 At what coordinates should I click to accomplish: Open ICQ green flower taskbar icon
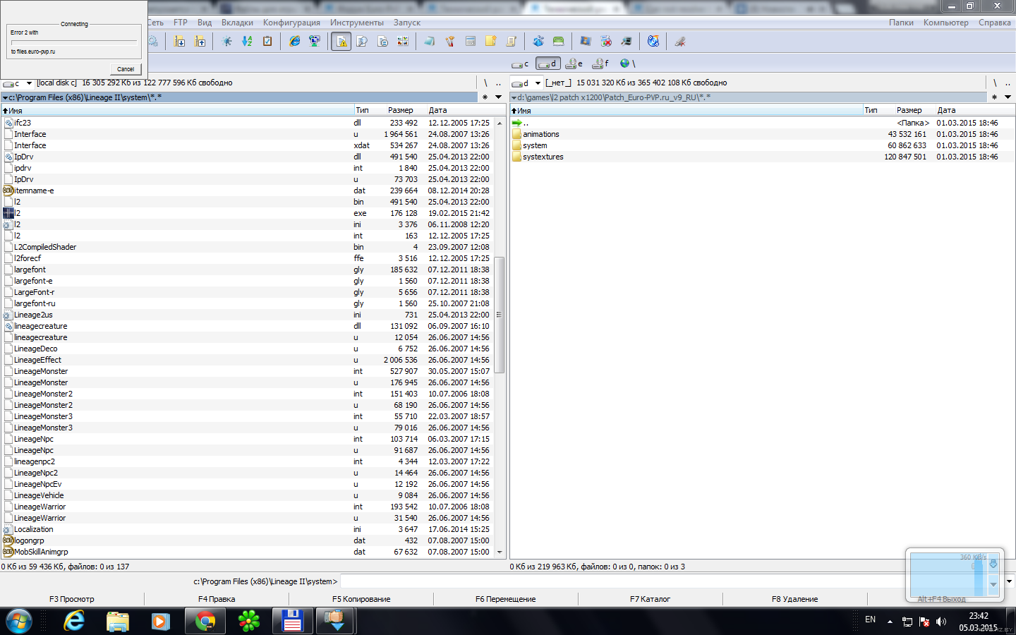(x=248, y=621)
